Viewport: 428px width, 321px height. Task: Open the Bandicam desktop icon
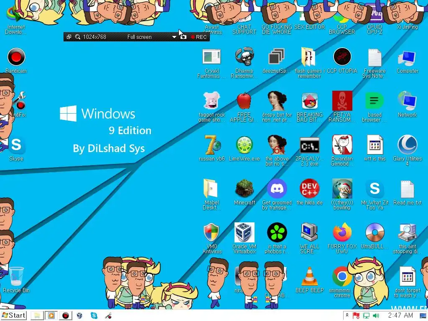[x=16, y=57]
